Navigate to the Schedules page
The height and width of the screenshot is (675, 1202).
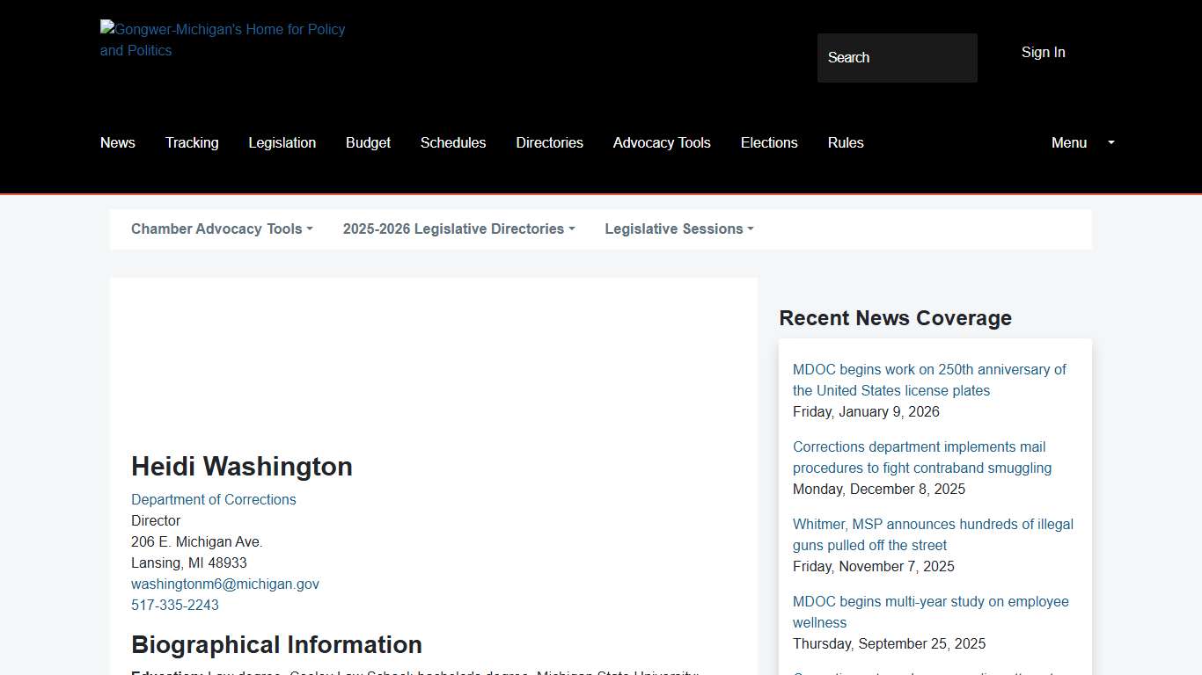[x=453, y=142]
